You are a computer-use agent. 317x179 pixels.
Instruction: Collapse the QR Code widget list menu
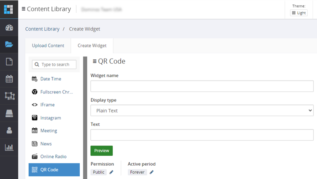(x=94, y=61)
